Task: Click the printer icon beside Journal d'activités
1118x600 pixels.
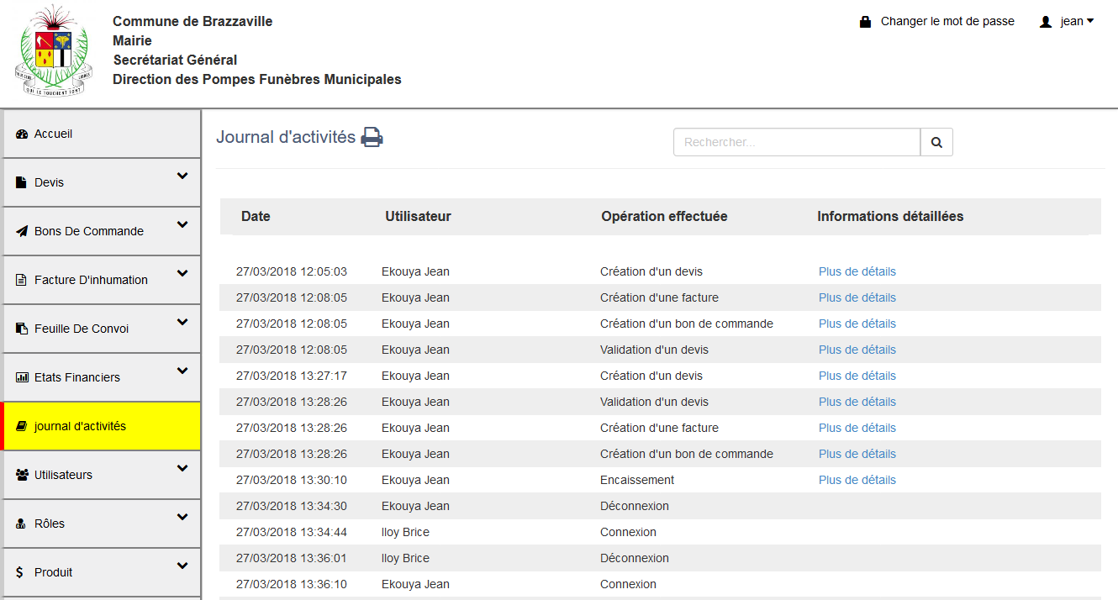Action: [x=372, y=137]
